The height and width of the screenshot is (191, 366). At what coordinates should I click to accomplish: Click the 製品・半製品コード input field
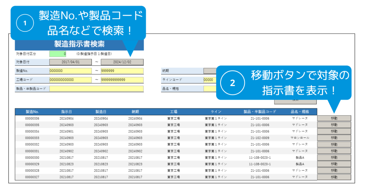click(x=96, y=89)
